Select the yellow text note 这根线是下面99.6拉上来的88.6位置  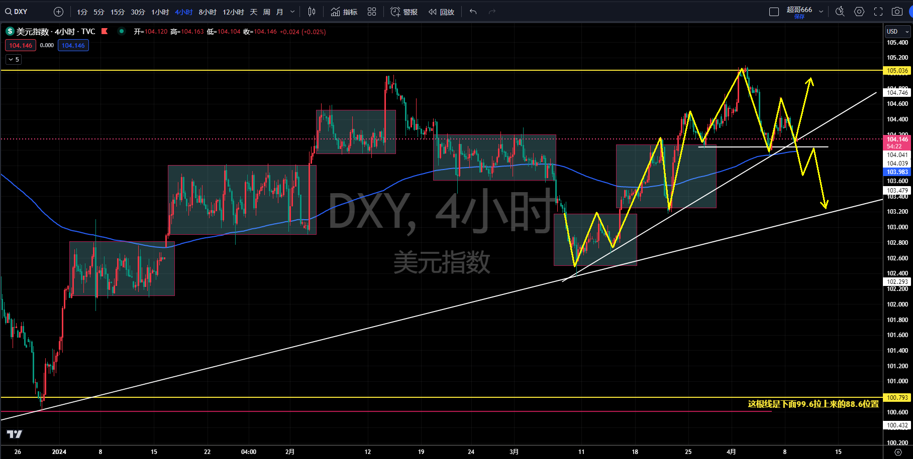[813, 404]
